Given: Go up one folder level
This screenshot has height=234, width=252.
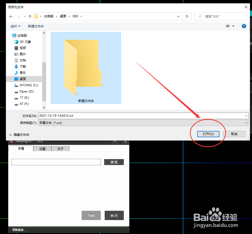Looking at the screenshot, I should click(30, 16).
